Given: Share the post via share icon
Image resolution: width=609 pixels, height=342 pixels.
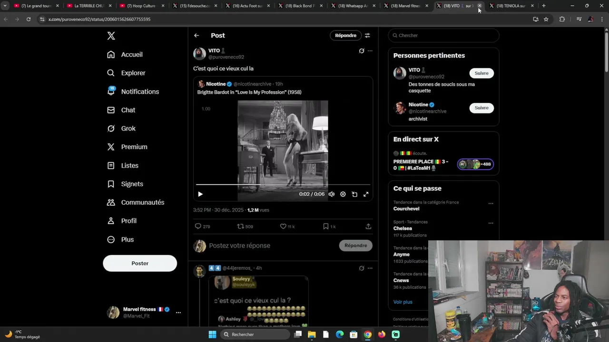Looking at the screenshot, I should (368, 227).
